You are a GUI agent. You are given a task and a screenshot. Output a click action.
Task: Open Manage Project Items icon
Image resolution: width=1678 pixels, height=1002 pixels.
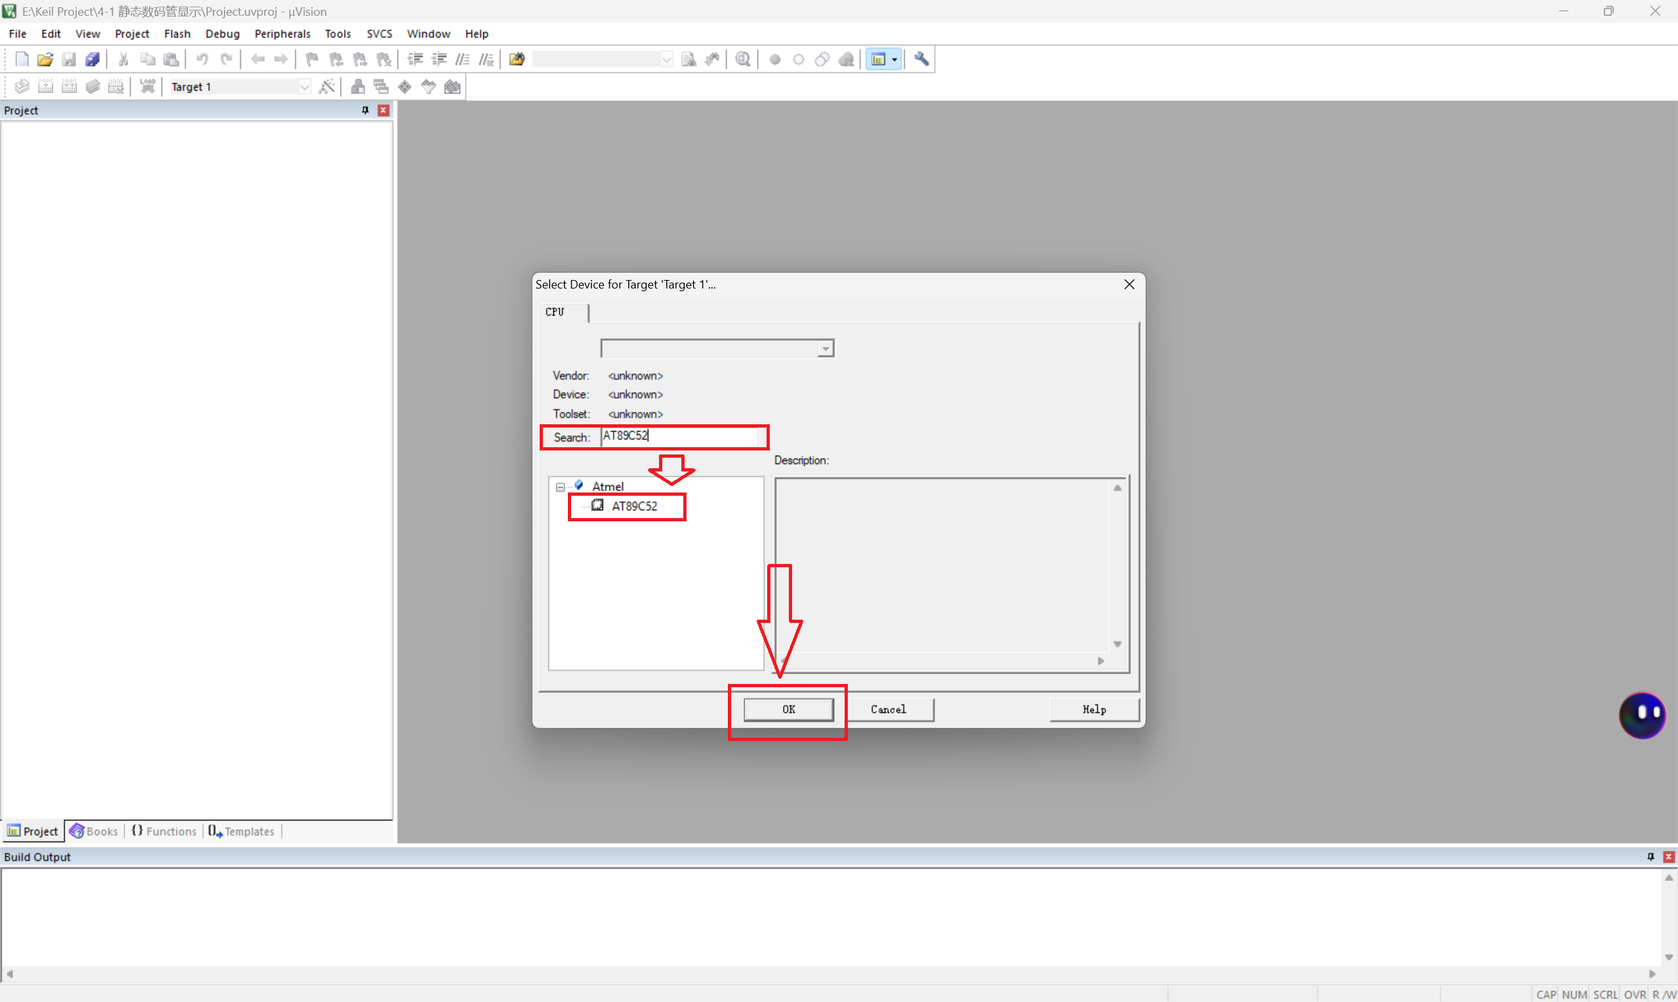(358, 87)
